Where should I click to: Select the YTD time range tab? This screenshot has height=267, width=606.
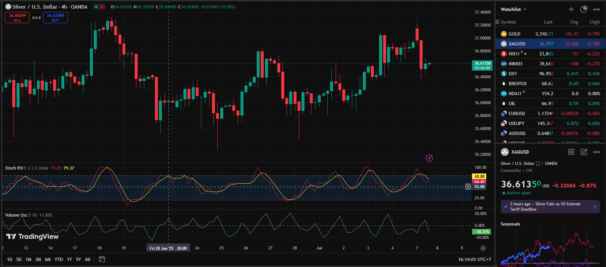coord(59,259)
